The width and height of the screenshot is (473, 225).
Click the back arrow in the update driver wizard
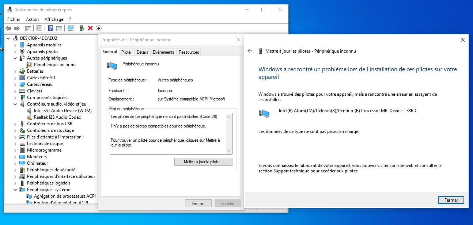[250, 51]
